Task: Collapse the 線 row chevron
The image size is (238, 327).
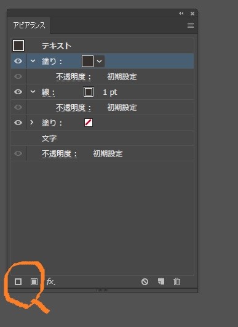Action: 33,92
